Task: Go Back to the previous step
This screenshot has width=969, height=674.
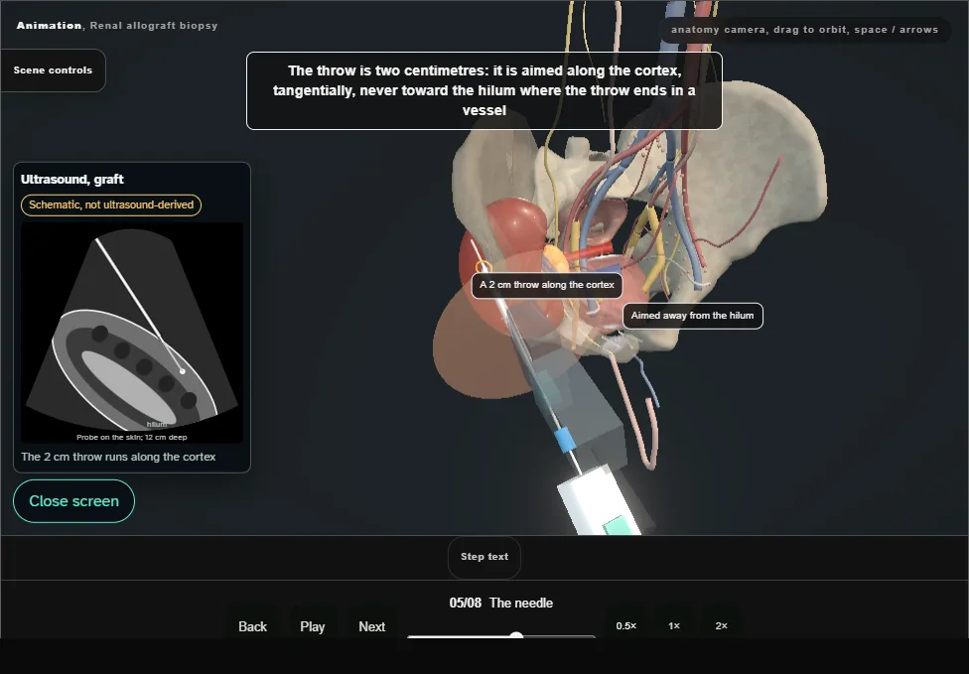Action: point(253,626)
